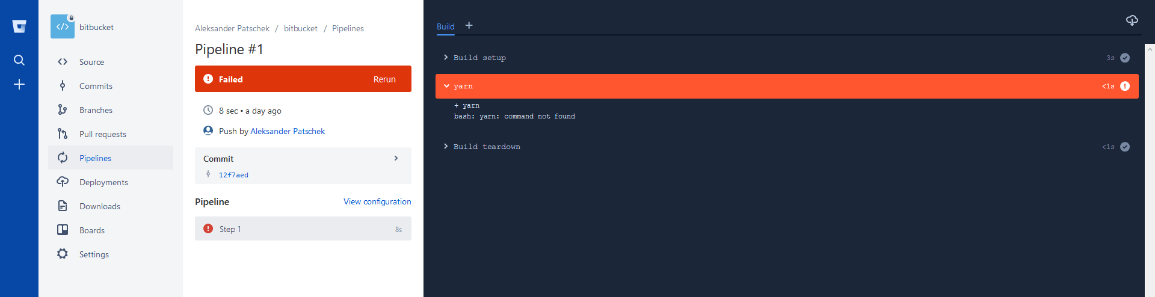This screenshot has width=1155, height=297.
Task: Click Build setup success checkmark icon
Action: [1125, 58]
